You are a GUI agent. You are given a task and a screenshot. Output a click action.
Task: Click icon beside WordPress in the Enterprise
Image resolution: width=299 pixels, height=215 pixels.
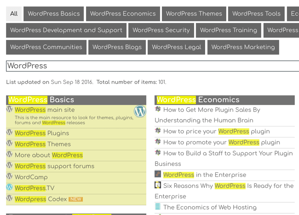[158, 174]
